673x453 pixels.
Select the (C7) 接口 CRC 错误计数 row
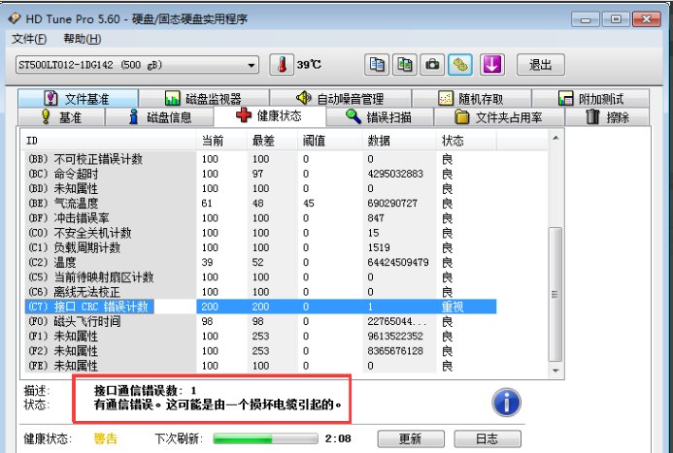point(260,307)
